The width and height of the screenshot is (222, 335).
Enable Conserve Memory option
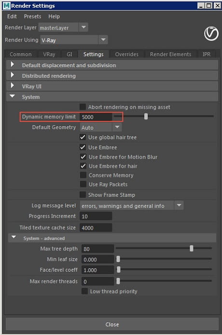point(83,175)
